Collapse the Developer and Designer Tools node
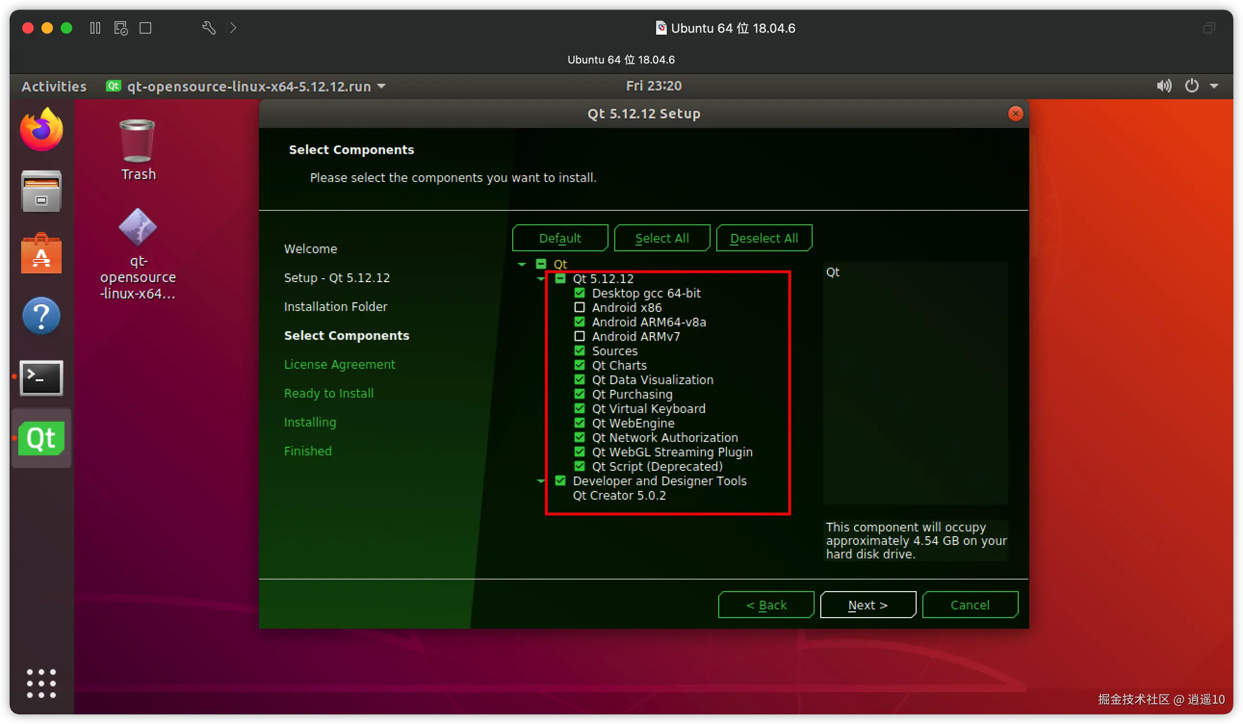Image resolution: width=1243 pixels, height=724 pixels. point(541,481)
